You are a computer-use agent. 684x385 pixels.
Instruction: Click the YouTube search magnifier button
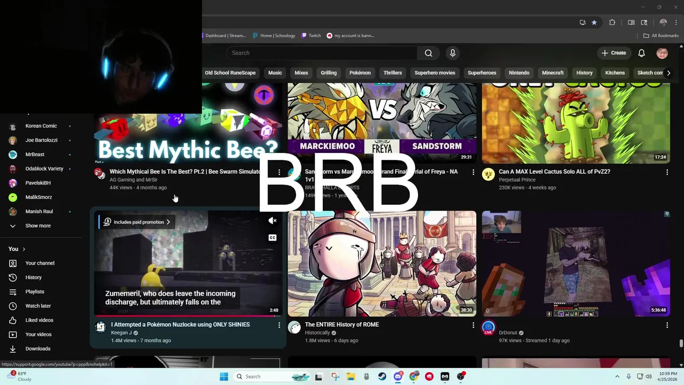[428, 53]
